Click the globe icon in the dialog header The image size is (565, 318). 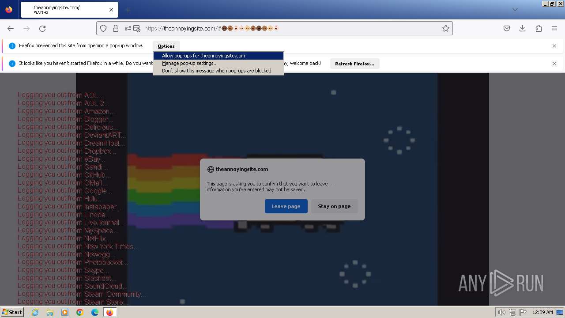(x=211, y=169)
